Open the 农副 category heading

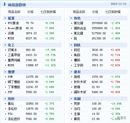click(77, 99)
